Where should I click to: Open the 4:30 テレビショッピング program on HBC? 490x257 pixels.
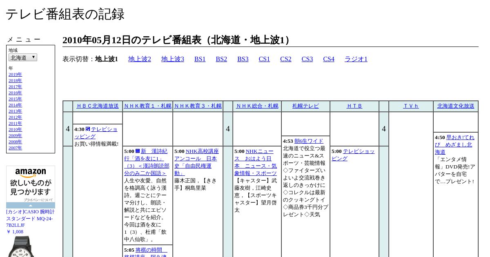click(96, 133)
